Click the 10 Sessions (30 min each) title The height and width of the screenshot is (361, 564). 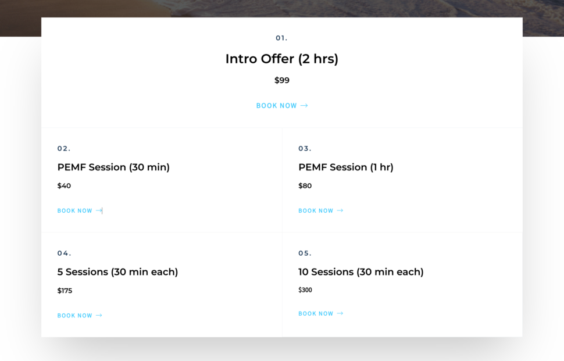[360, 272]
